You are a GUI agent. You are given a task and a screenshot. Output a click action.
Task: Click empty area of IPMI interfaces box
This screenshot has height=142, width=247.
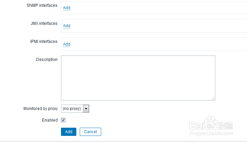click(x=153, y=44)
